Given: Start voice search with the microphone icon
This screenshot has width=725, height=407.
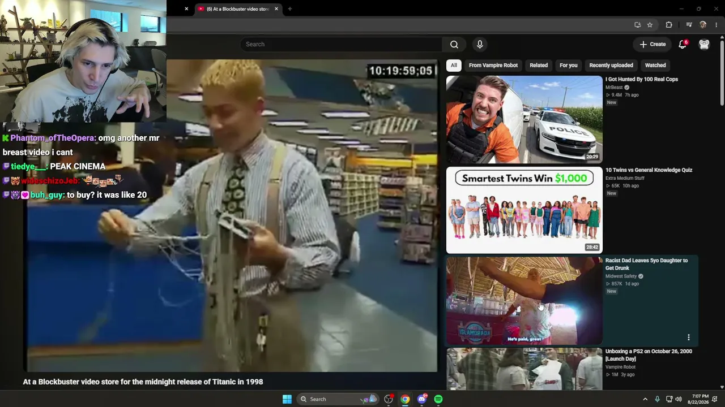Looking at the screenshot, I should 480,44.
